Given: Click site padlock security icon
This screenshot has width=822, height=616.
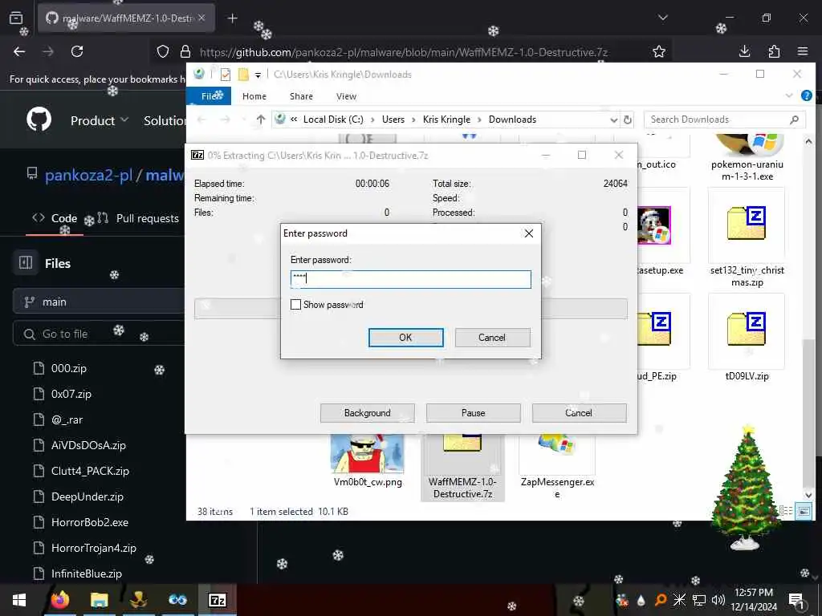Looking at the screenshot, I should pos(185,51).
